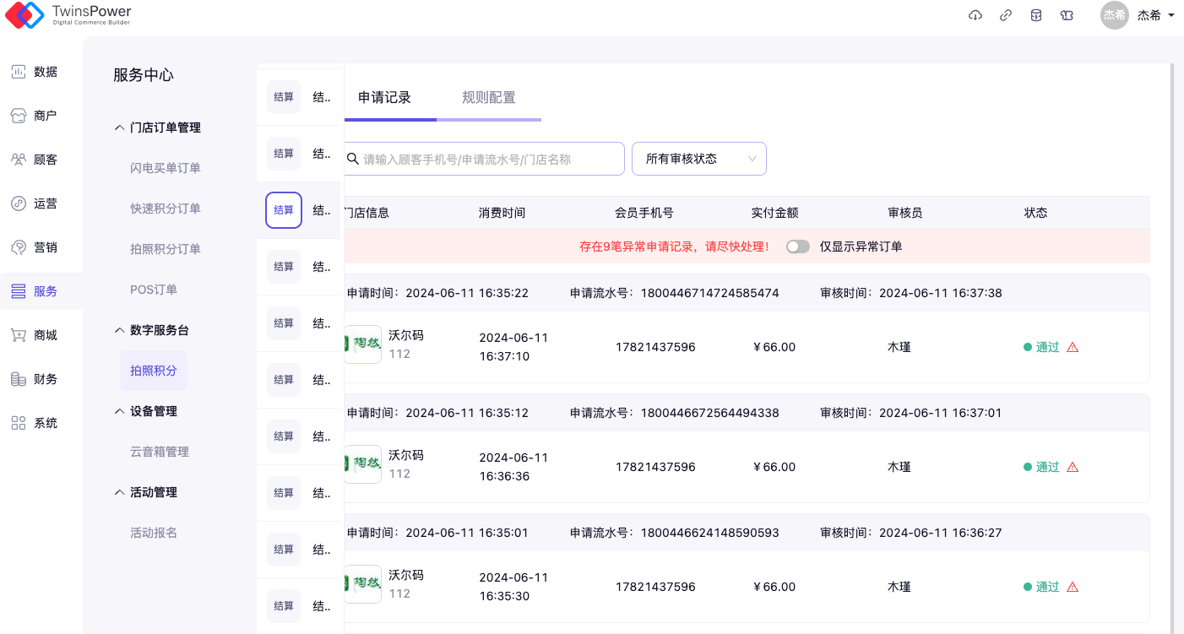Open the 商城 mall section
Screen dimensions: 1184x634
pos(35,335)
